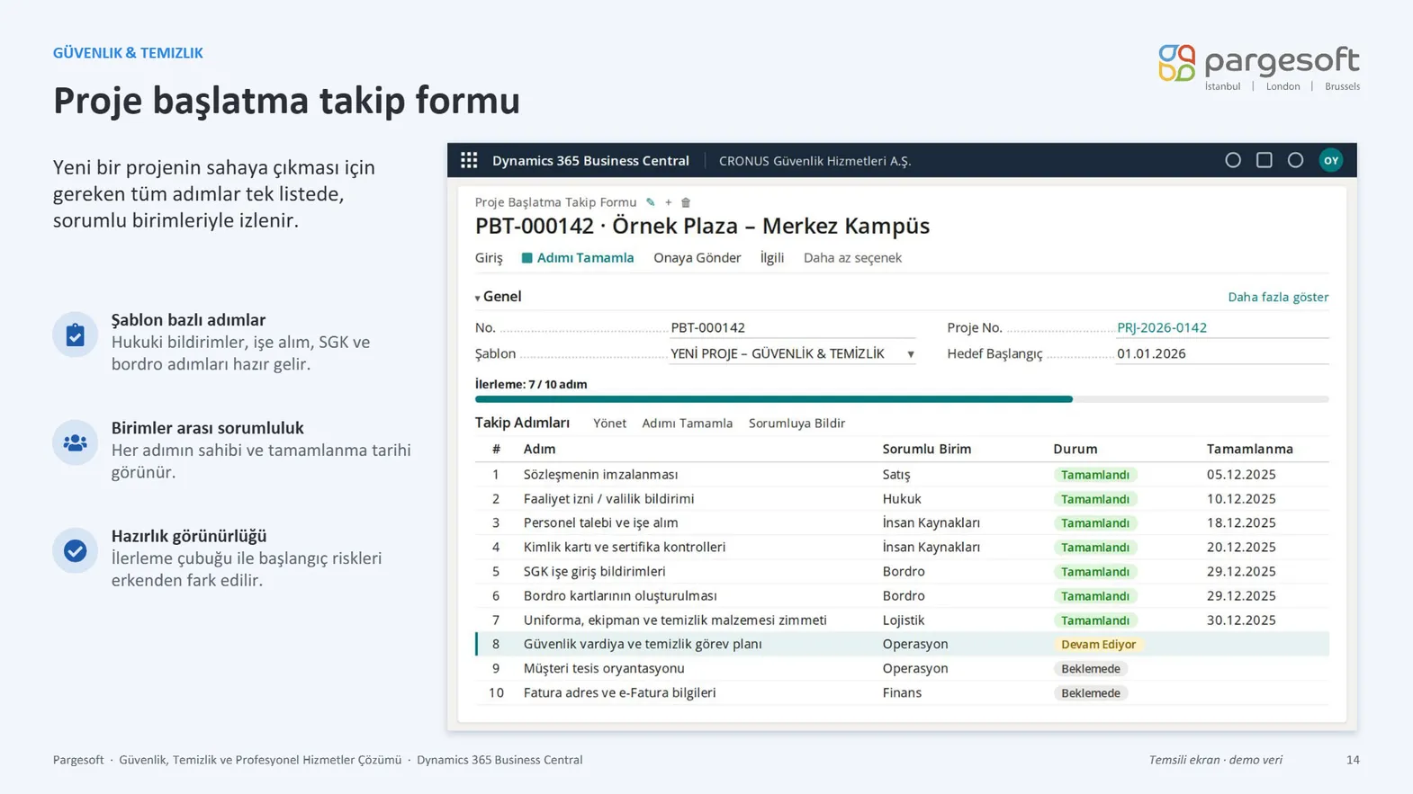Click the circle icon left of the square icon
The height and width of the screenshot is (794, 1413).
(1233, 160)
